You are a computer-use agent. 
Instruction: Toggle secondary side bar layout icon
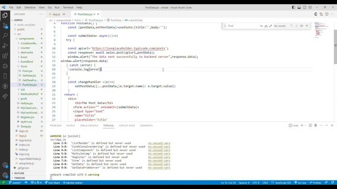304,7
